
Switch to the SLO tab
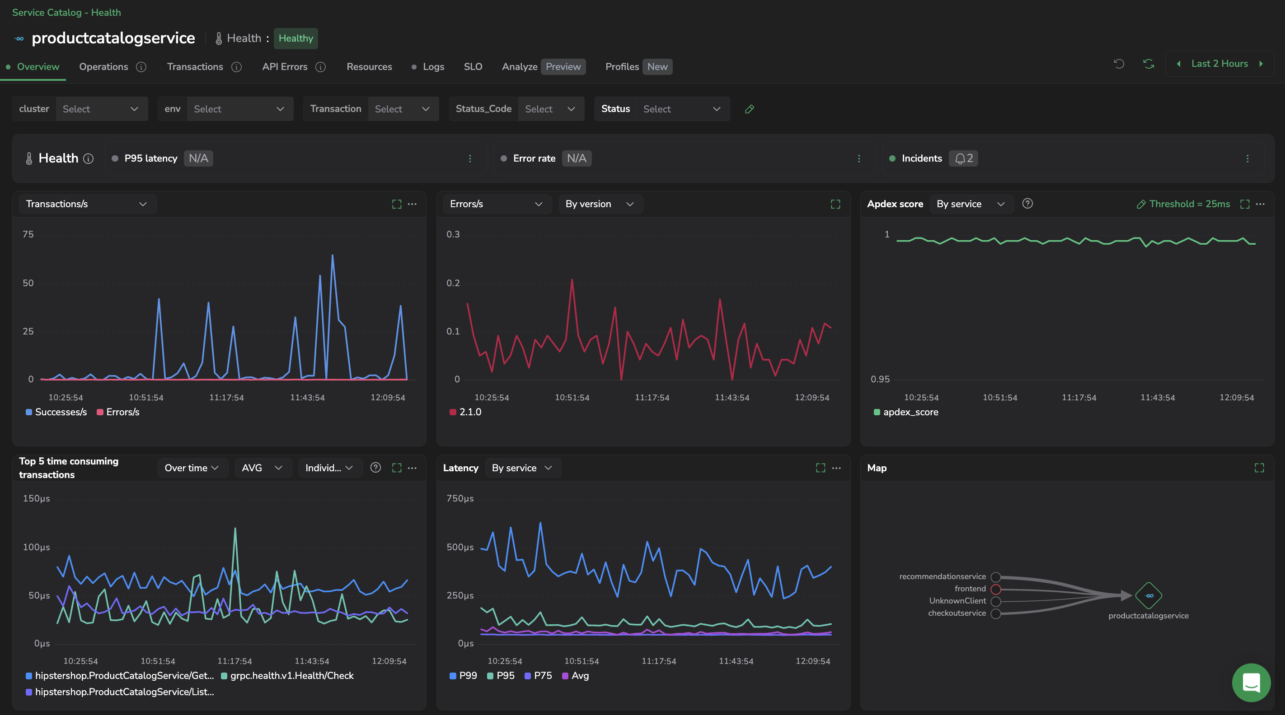coord(473,67)
